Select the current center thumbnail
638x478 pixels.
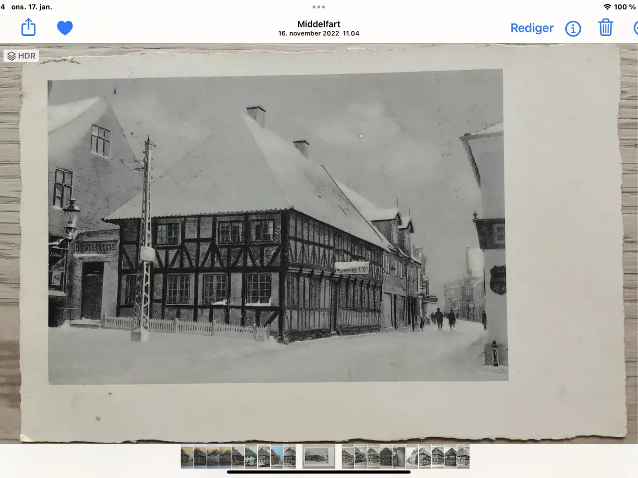pyautogui.click(x=319, y=457)
